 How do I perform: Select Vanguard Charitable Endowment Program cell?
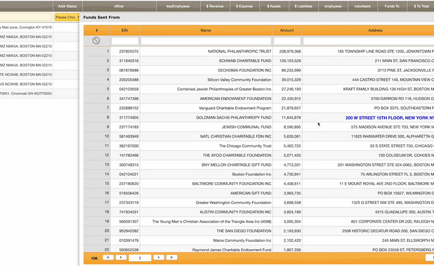[x=206, y=108]
